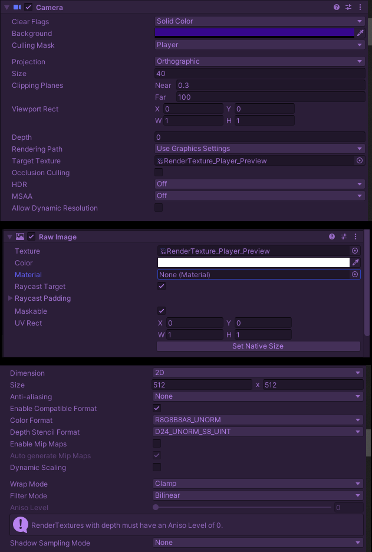Open Target Texture object picker

(x=360, y=160)
